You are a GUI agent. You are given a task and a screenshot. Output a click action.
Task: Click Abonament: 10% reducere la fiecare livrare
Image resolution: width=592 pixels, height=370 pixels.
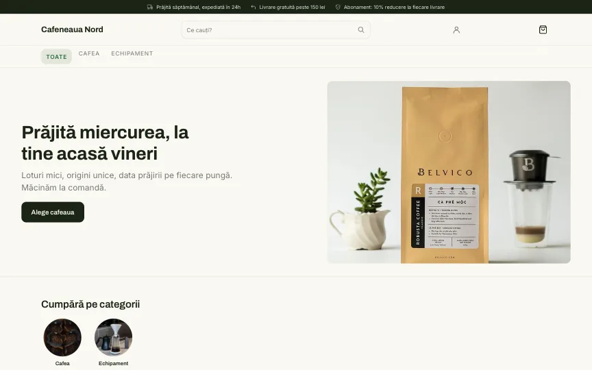[x=394, y=7]
